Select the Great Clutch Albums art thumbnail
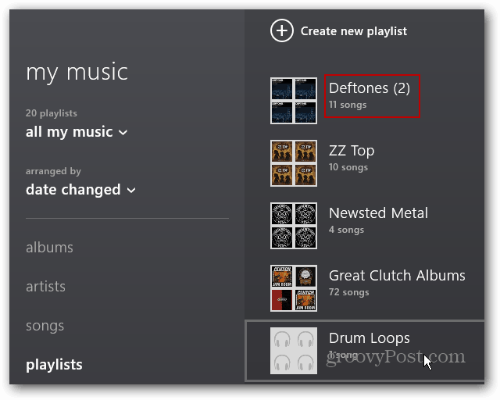 point(294,288)
